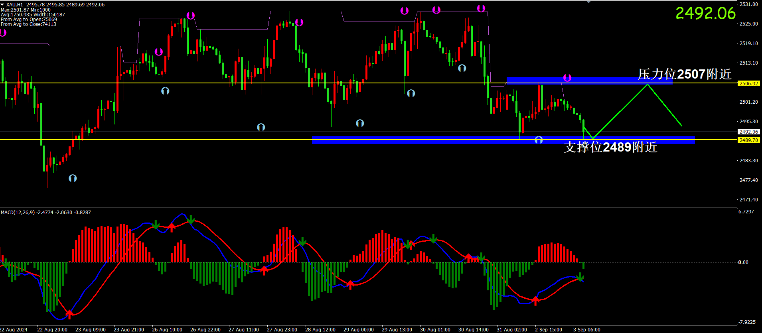Viewport: 762px width, 333px height.
Task: Click the 2471.40 price scale label
Action: coord(748,199)
